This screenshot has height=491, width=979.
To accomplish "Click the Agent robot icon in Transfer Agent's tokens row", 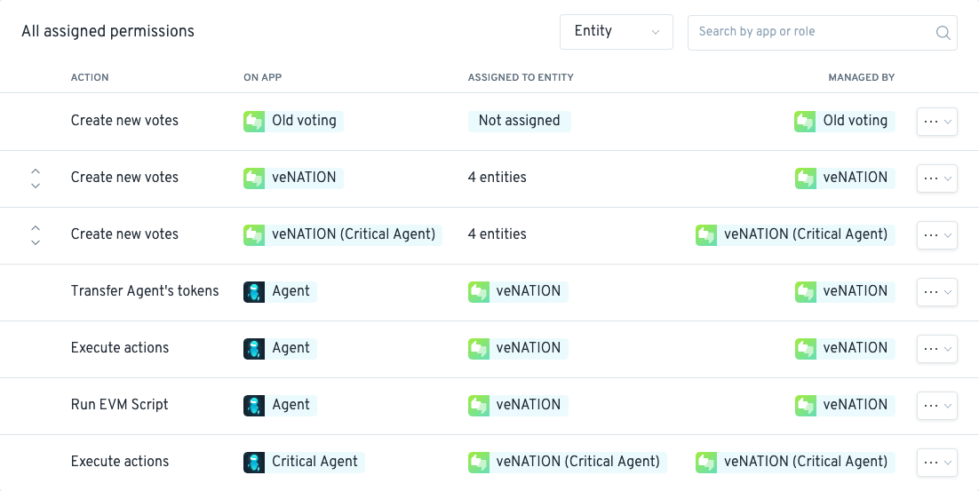I will click(254, 291).
